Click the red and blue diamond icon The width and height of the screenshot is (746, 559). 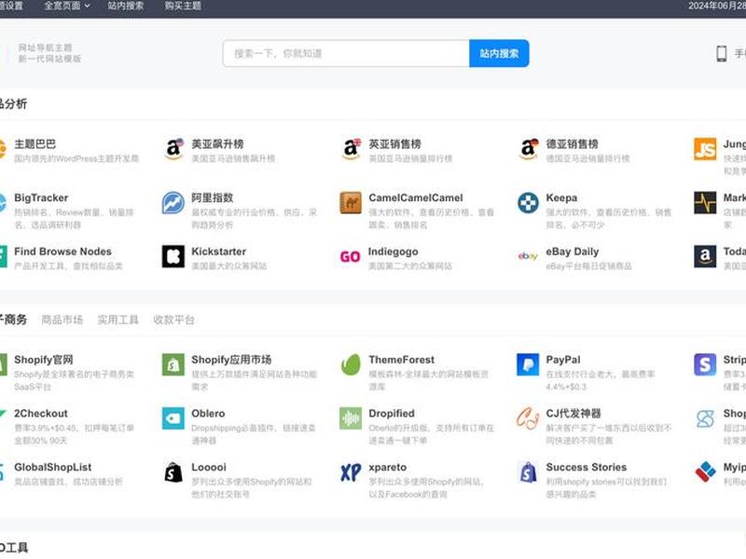(705, 472)
